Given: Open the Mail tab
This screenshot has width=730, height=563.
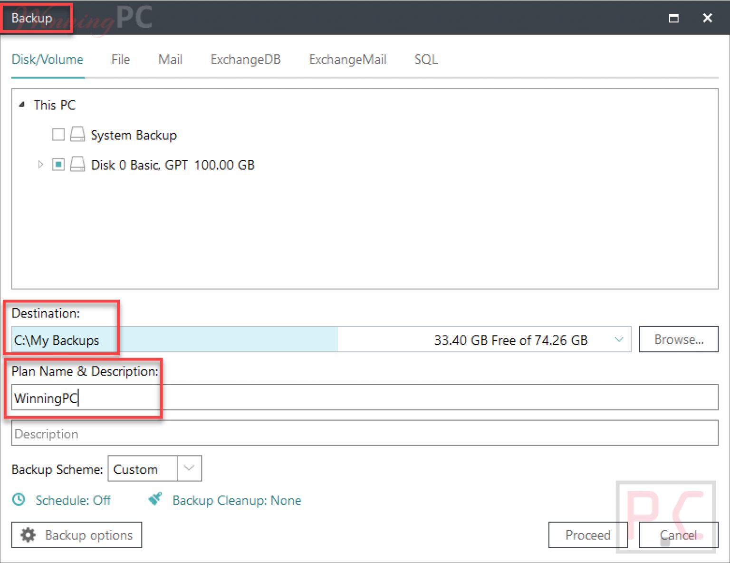Looking at the screenshot, I should tap(170, 59).
